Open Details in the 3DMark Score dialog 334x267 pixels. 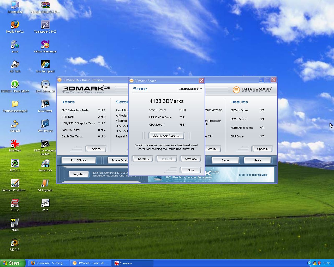tap(143, 159)
